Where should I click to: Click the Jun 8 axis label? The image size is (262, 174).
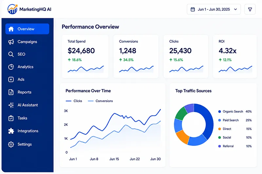94,159
